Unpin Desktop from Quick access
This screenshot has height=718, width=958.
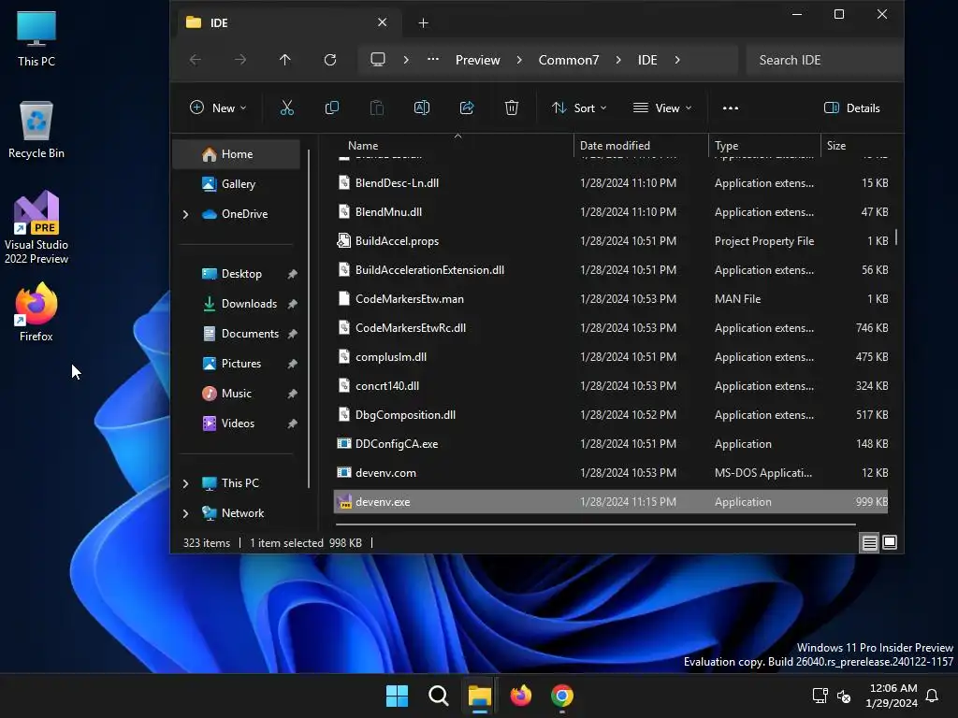293,274
